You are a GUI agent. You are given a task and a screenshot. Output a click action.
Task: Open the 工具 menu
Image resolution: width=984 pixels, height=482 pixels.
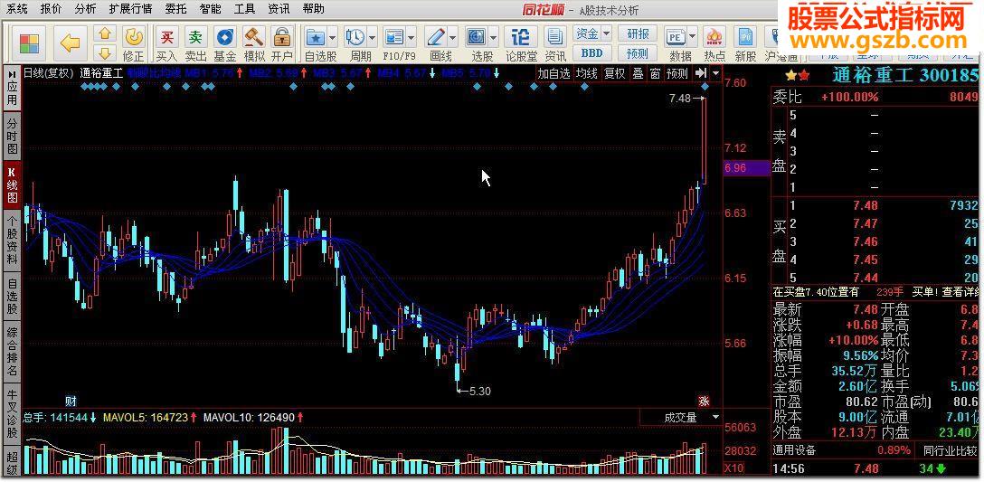(x=244, y=9)
